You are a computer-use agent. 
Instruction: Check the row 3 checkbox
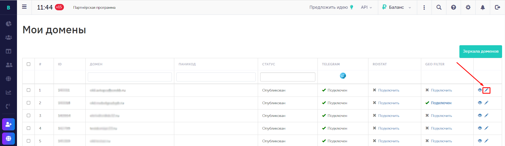tap(28, 115)
